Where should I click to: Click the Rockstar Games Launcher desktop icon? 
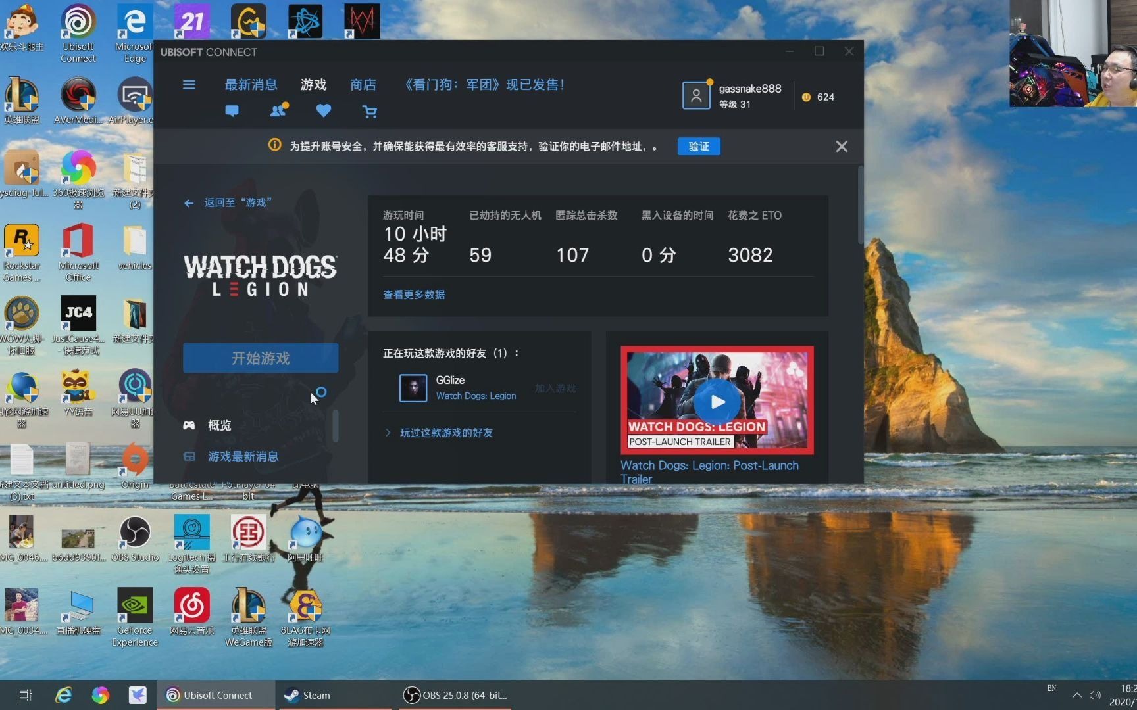tap(22, 253)
